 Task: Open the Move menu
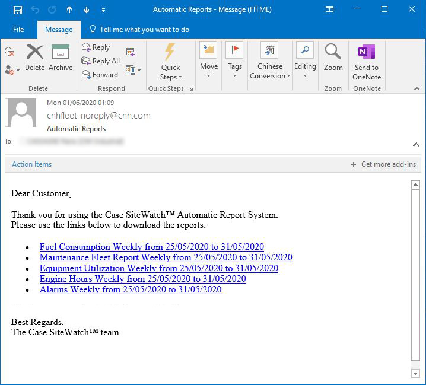point(209,59)
